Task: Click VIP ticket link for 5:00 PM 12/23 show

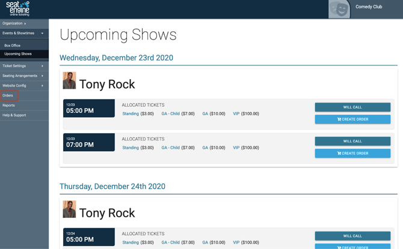Action: (236, 113)
